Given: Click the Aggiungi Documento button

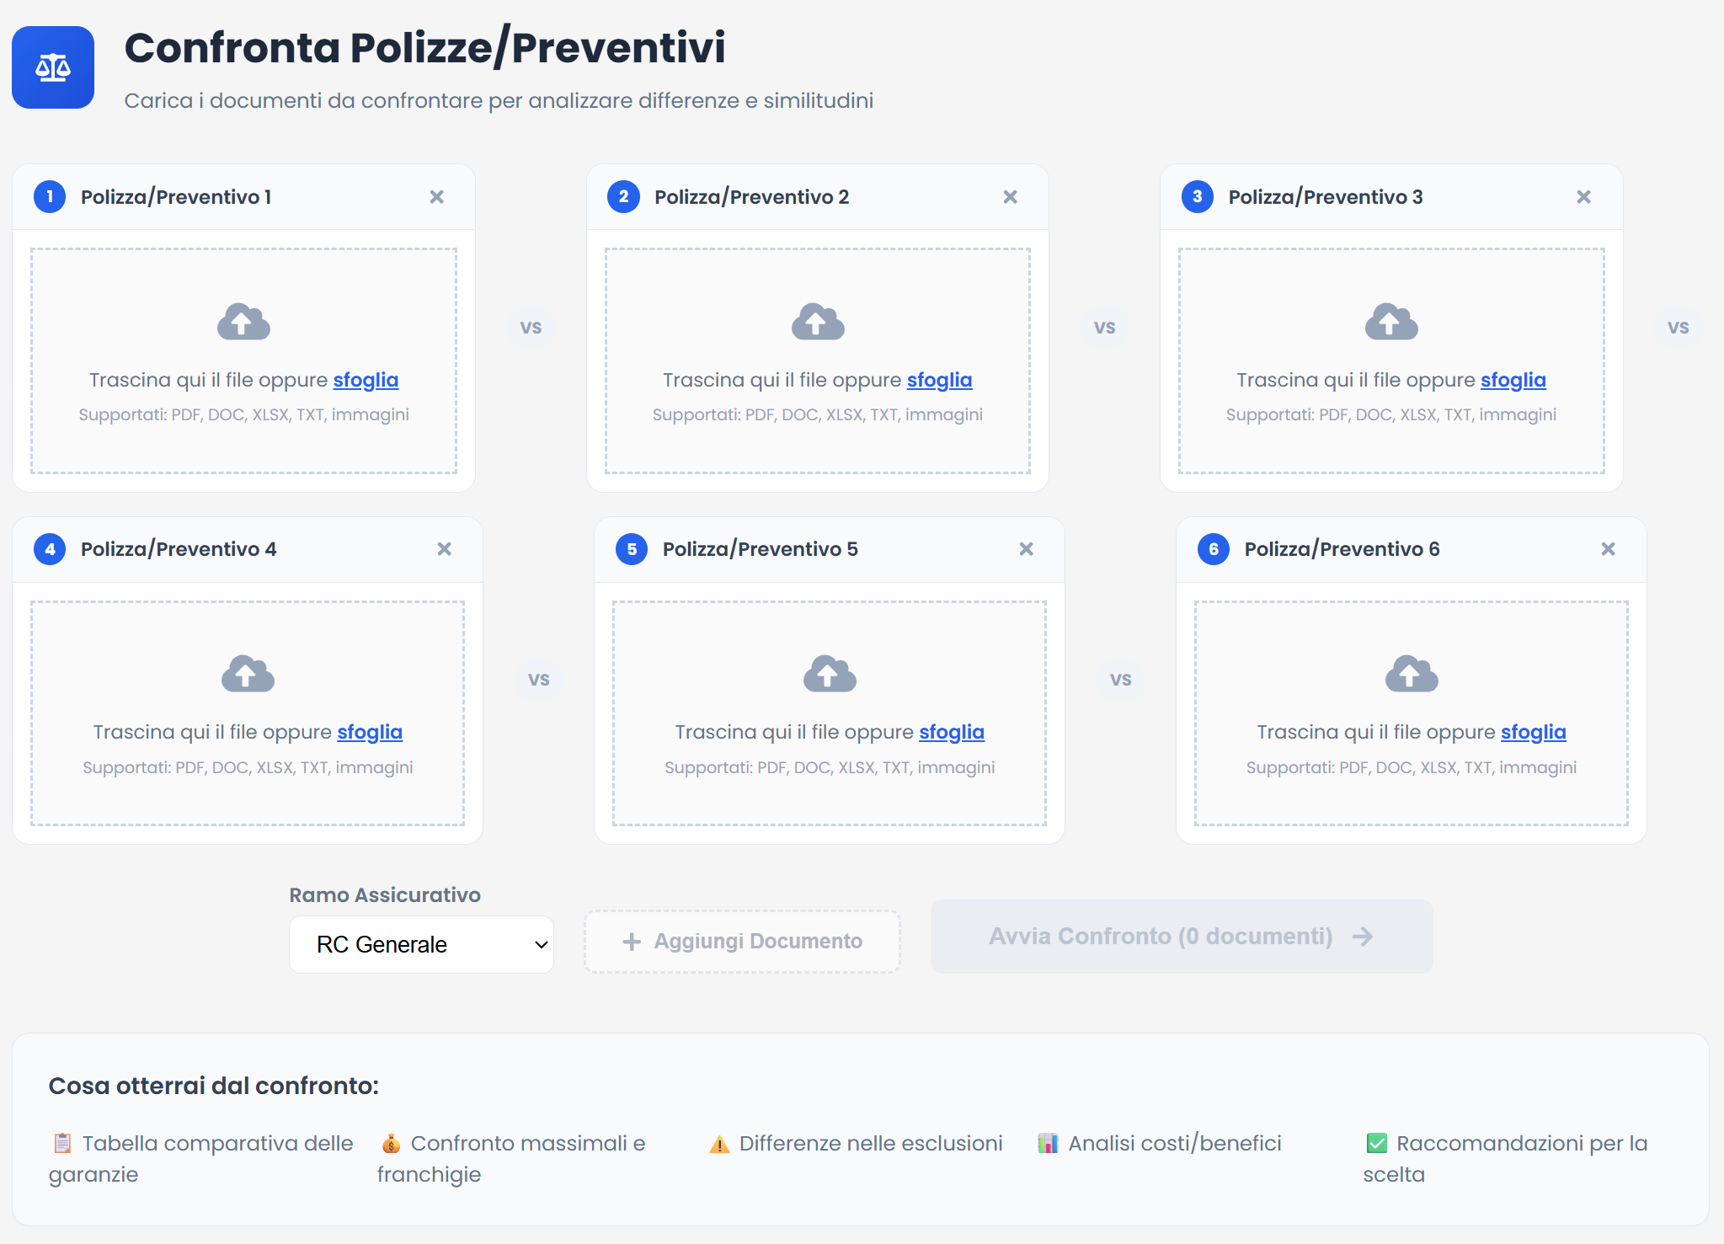Looking at the screenshot, I should 742,941.
